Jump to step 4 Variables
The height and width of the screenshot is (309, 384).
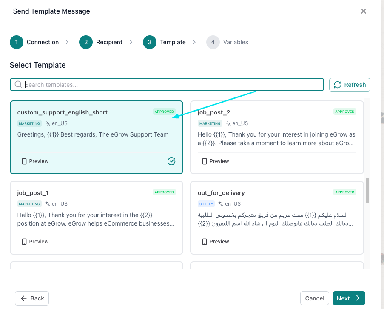click(x=228, y=42)
